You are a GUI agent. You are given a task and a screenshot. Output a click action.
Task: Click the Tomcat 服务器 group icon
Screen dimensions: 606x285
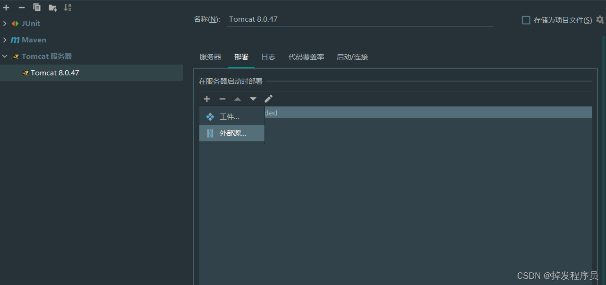coord(16,57)
